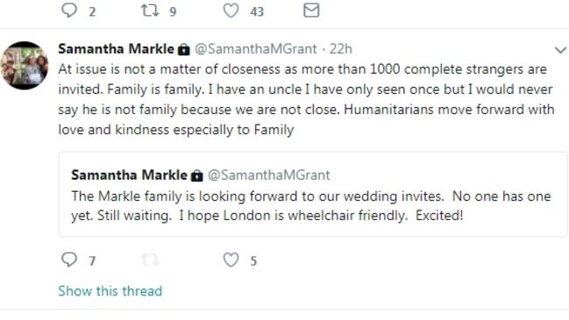
Task: Like Samantha Markle's tweet with 5 likes
Action: [x=231, y=260]
